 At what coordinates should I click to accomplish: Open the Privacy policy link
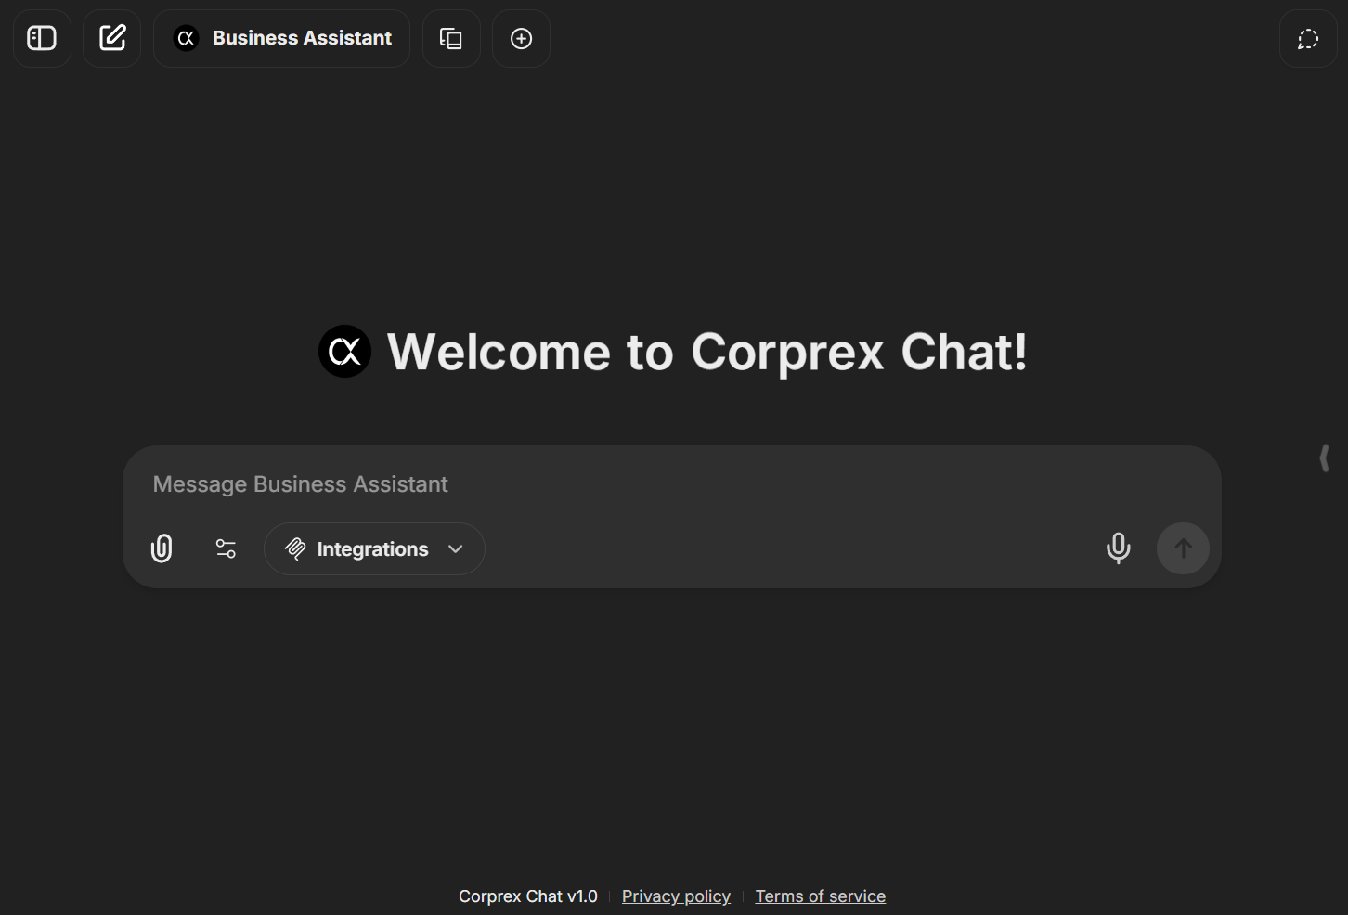pyautogui.click(x=676, y=896)
